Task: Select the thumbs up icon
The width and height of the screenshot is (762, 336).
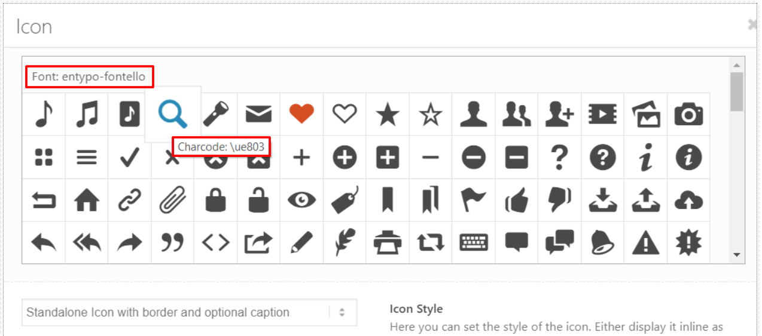Action: pos(516,201)
